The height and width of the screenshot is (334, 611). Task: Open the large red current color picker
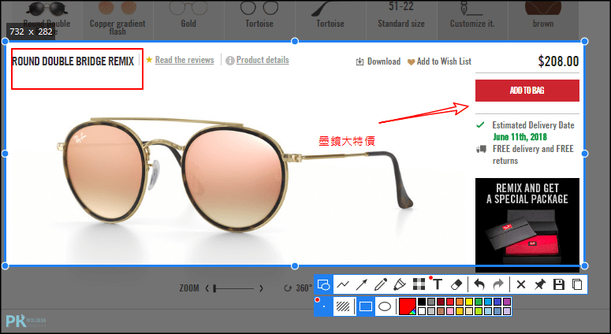(408, 306)
